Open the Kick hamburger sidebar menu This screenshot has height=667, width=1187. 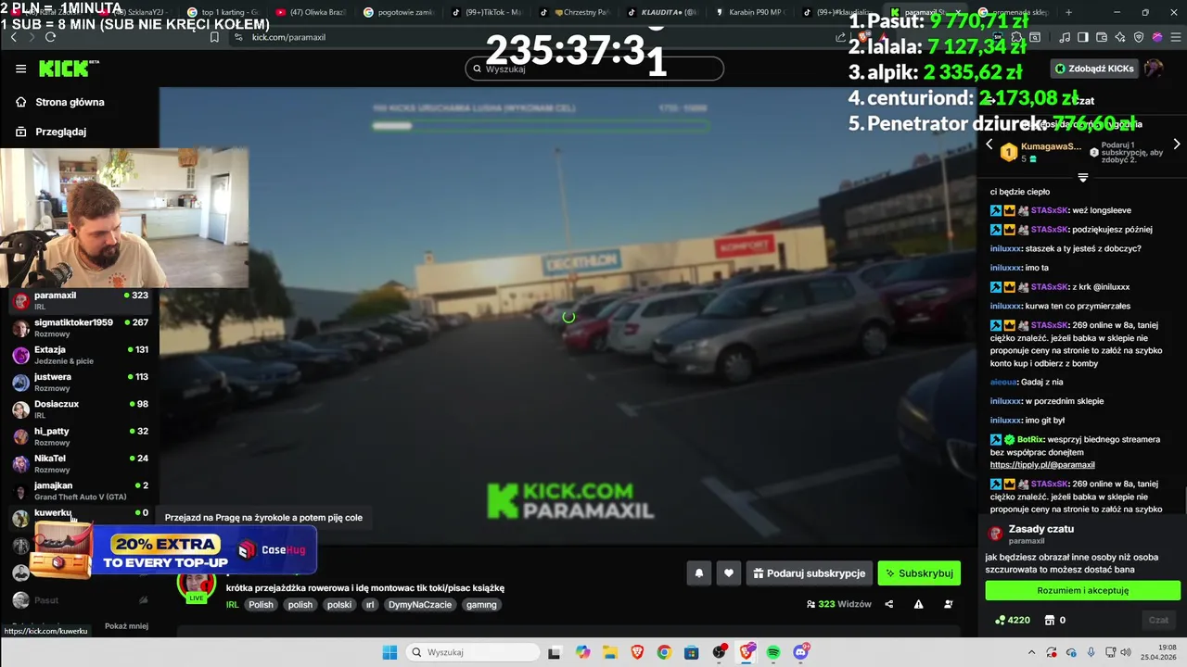point(20,69)
